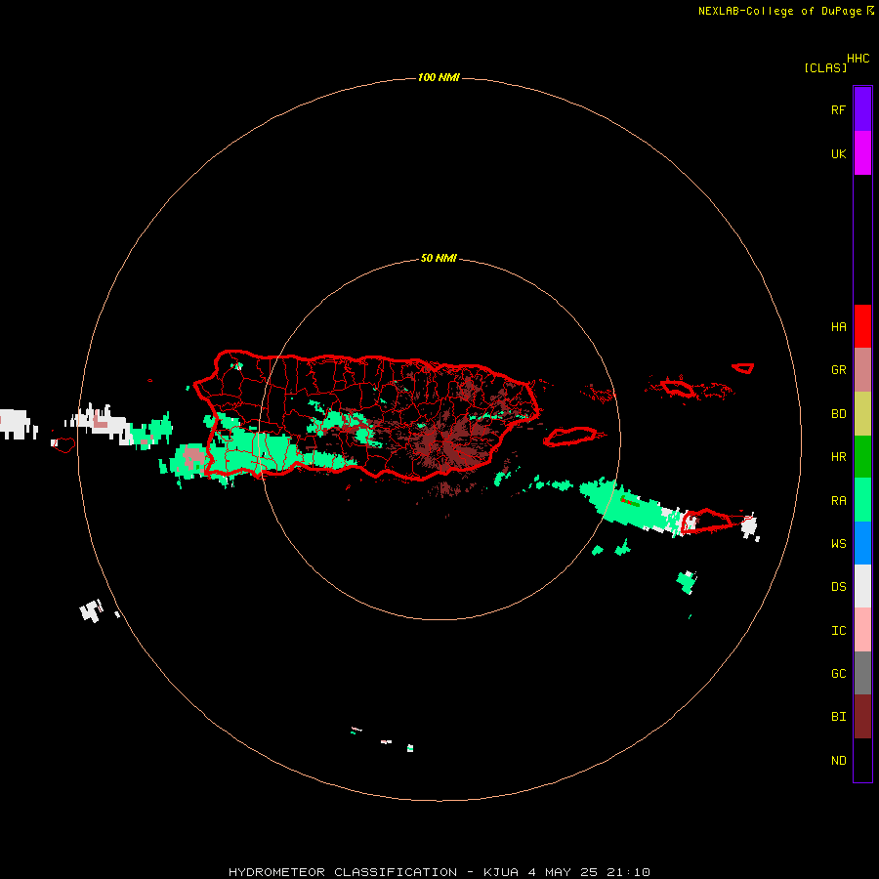Click the ND legend label
The height and width of the screenshot is (879, 879).
838,761
